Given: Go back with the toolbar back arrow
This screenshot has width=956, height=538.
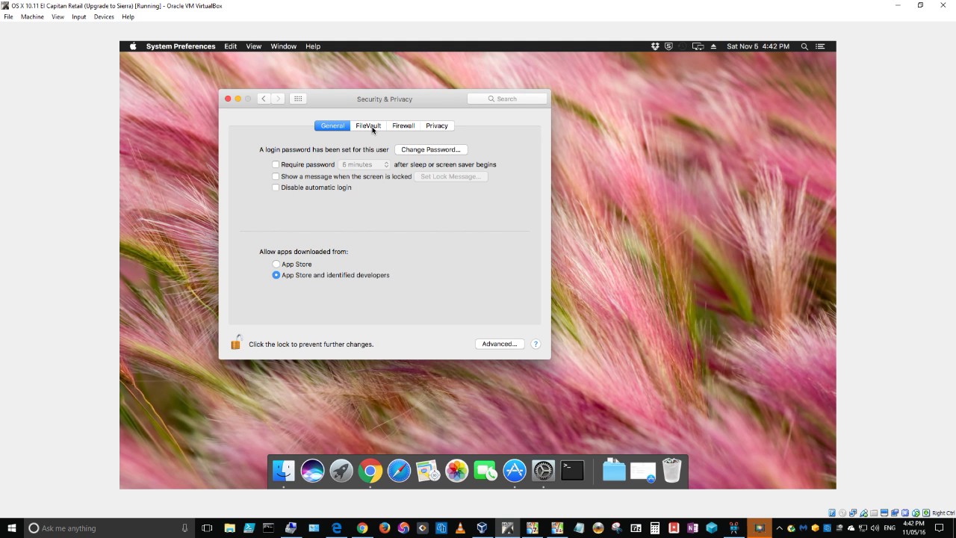Looking at the screenshot, I should [264, 99].
